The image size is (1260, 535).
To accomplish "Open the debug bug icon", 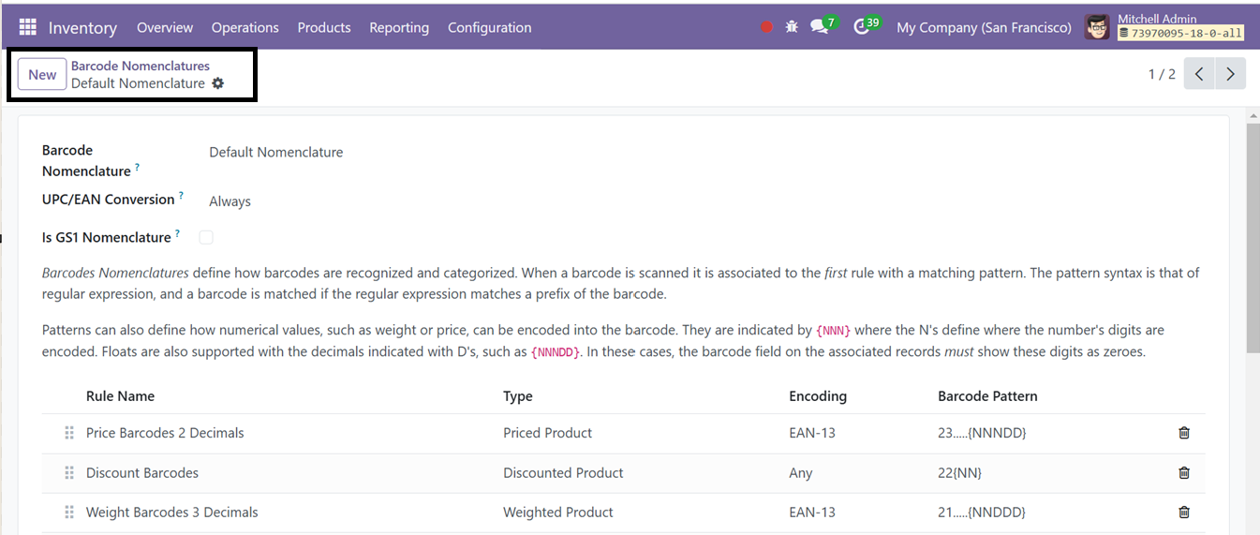I will [x=792, y=27].
